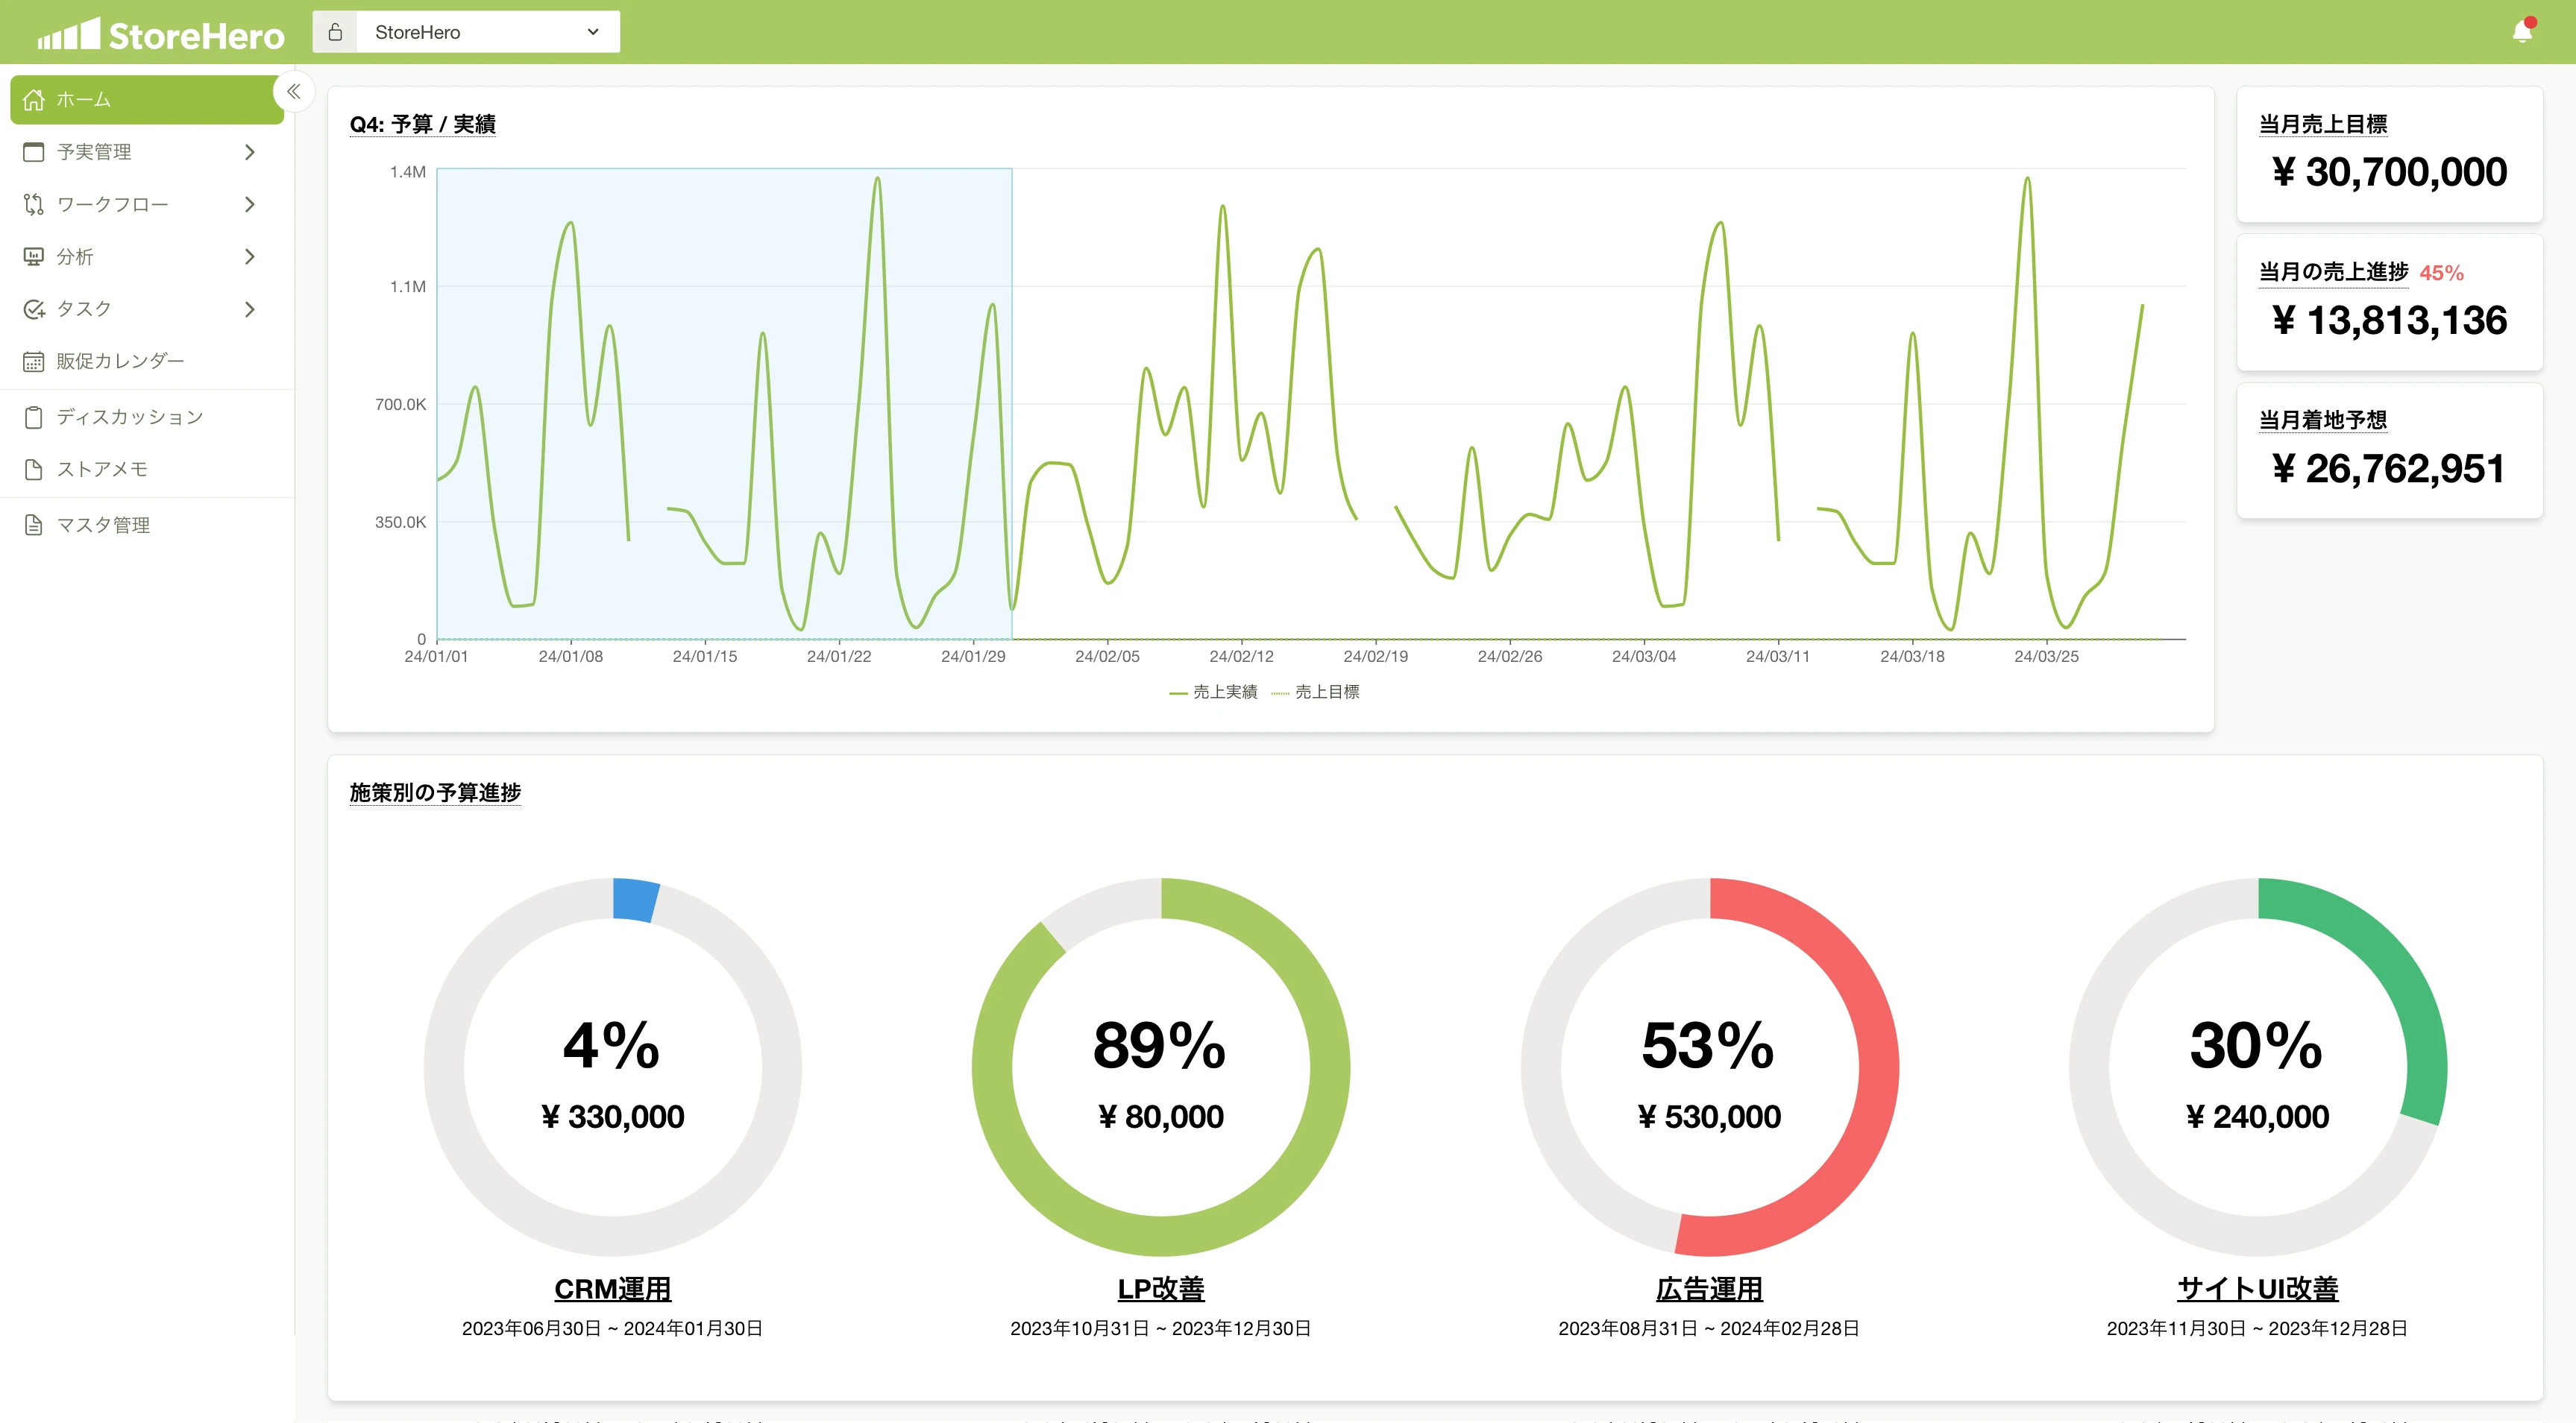Click the notification bell icon
2576x1423 pixels.
click(x=2521, y=32)
